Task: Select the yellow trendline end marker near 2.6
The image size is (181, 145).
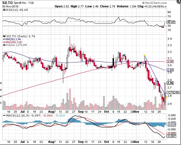Action: tap(166, 98)
